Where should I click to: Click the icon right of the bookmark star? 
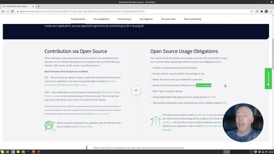[x=257, y=12]
